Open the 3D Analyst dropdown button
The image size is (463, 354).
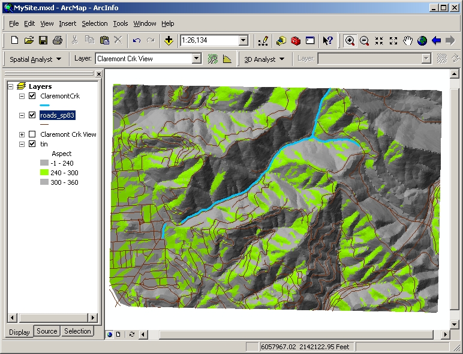pos(264,59)
